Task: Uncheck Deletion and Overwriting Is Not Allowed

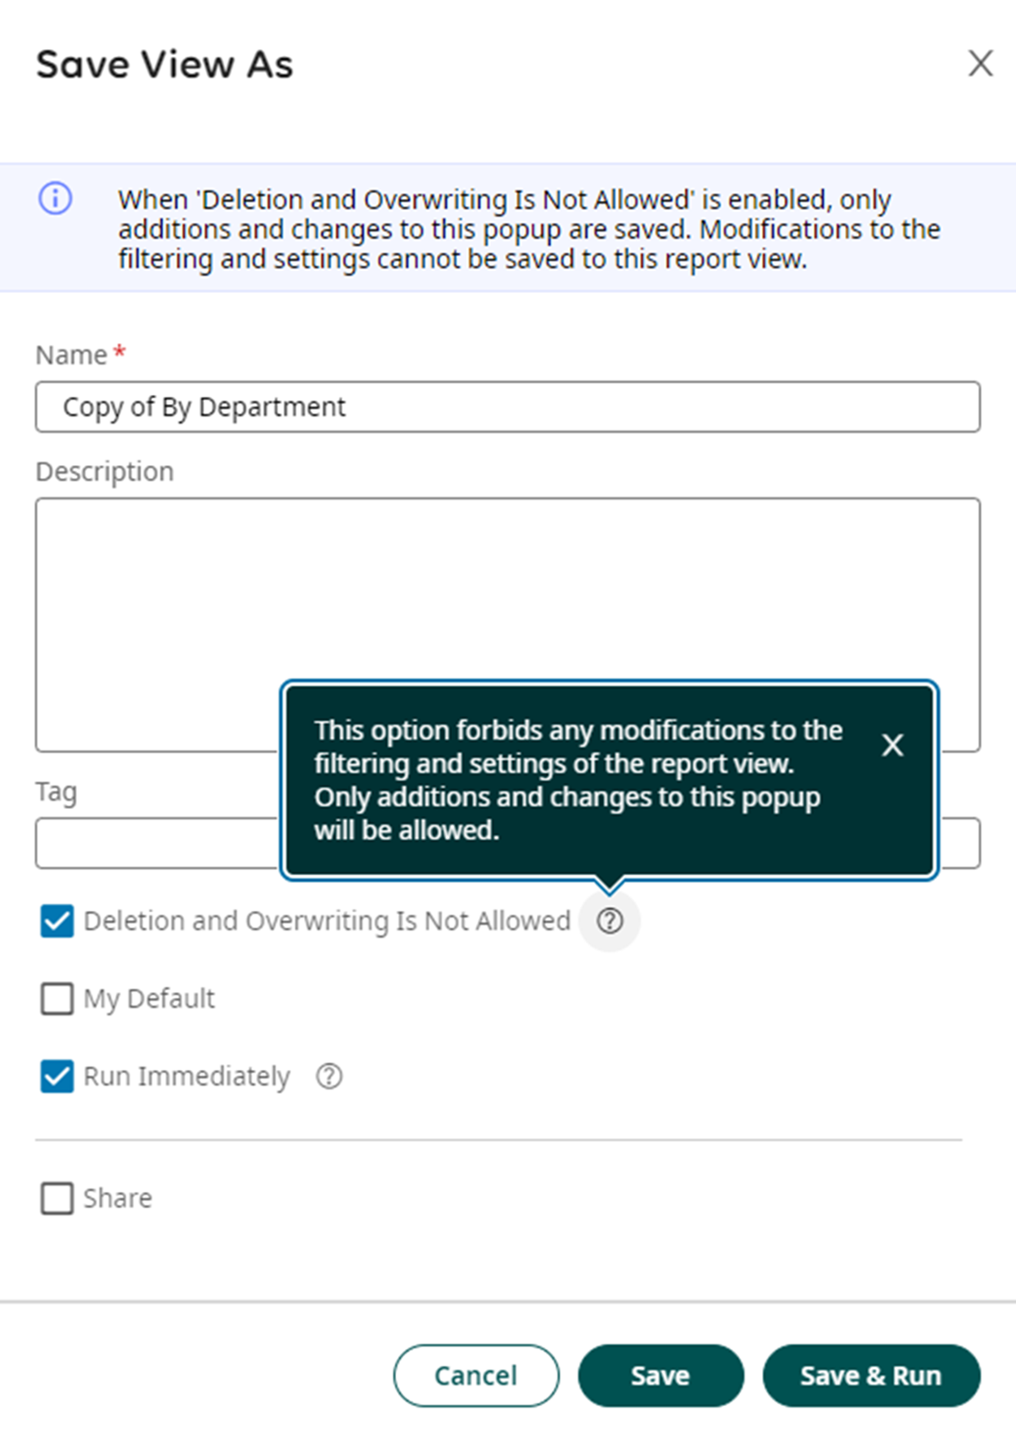Action: click(x=57, y=921)
